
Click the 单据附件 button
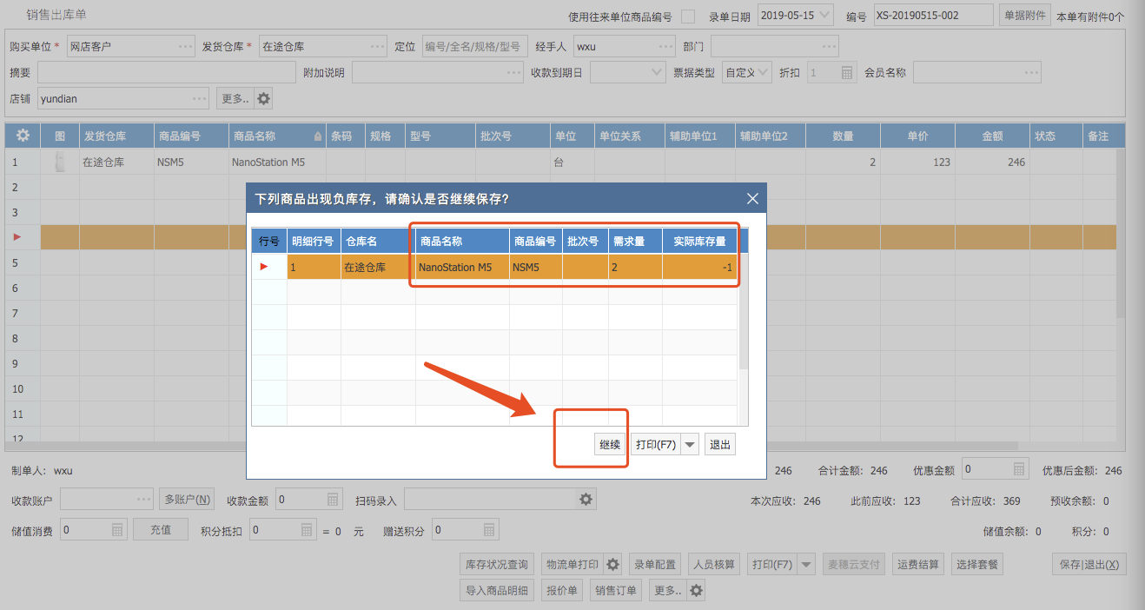coord(1025,15)
